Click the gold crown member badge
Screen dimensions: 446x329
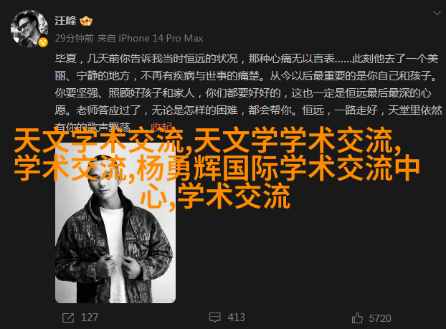tap(86, 21)
